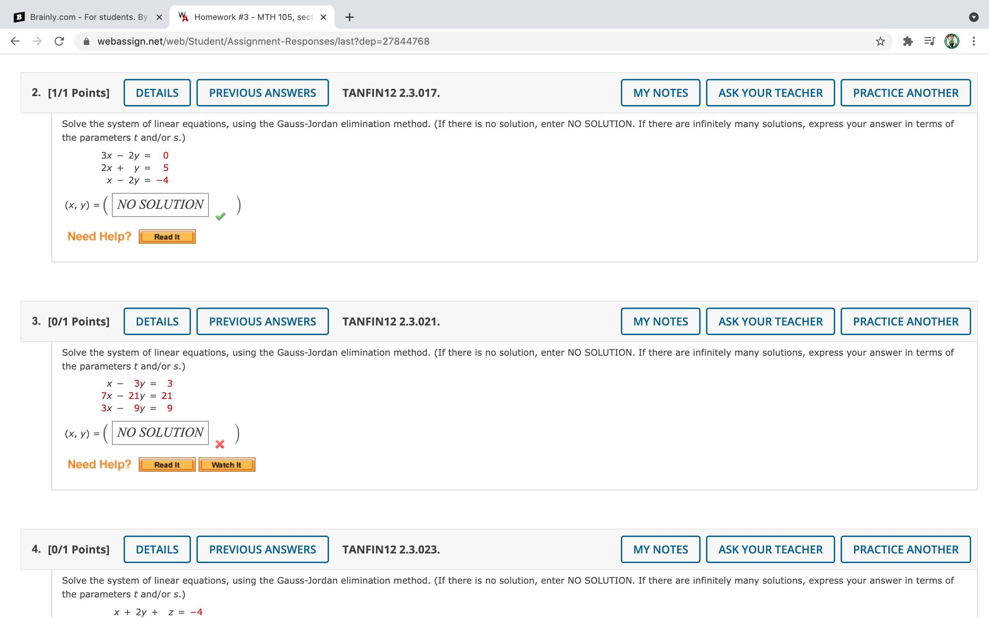
Task: Go back to previous page
Action: pos(15,41)
